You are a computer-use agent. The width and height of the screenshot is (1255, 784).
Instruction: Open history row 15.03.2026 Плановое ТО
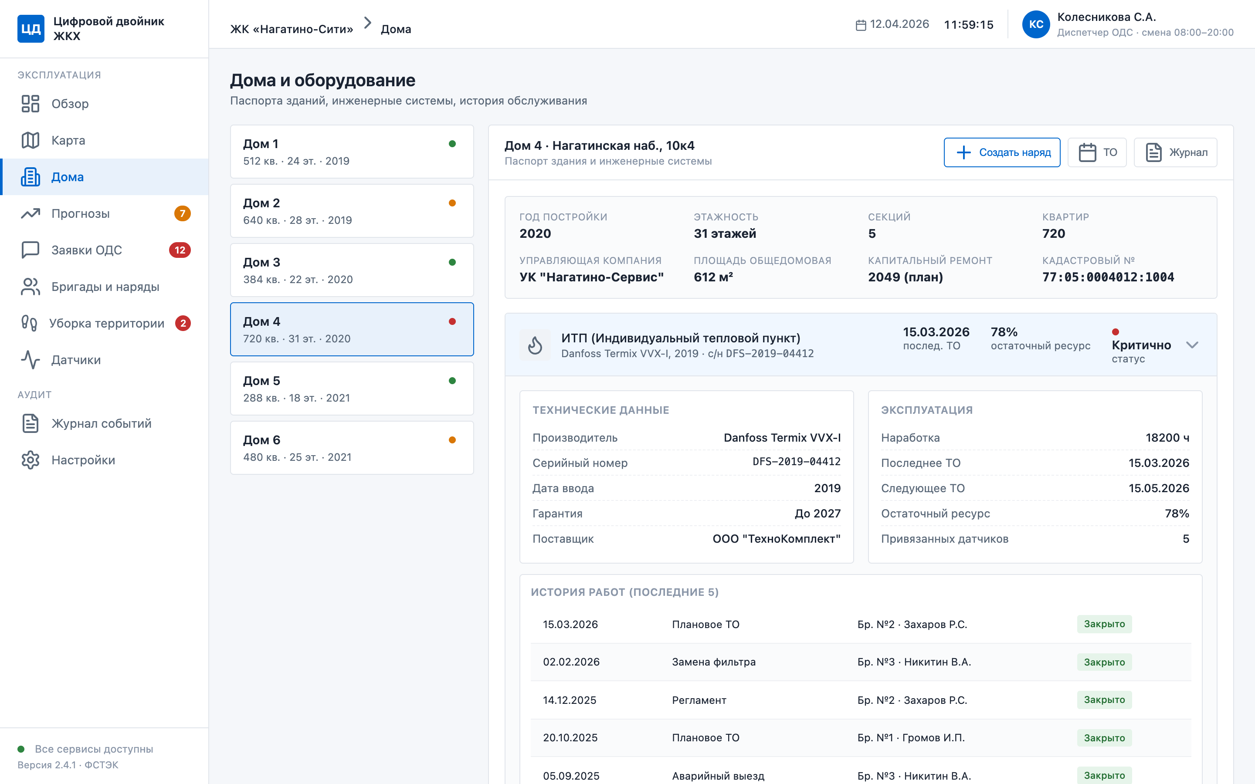(x=861, y=624)
